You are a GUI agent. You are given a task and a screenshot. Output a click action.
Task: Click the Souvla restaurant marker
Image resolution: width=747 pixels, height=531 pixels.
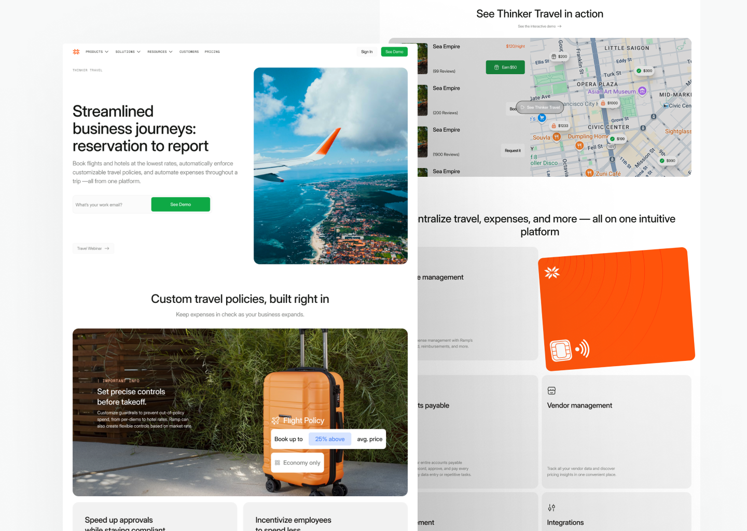557,137
